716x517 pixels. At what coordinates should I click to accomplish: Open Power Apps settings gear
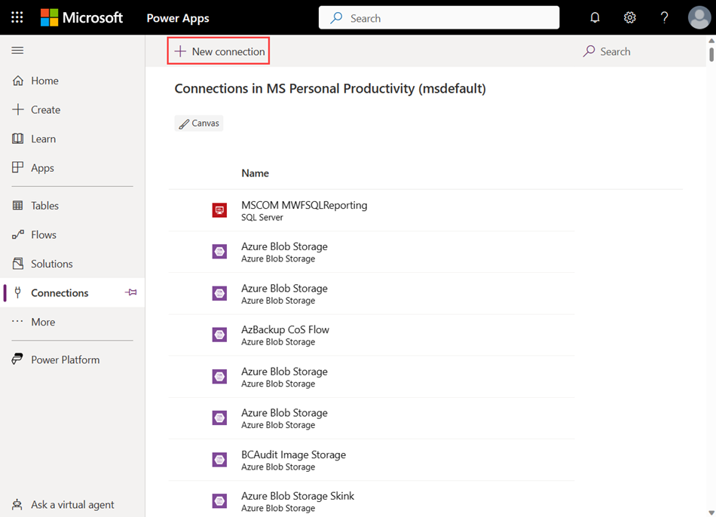tap(629, 17)
